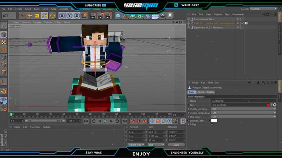Activate the Move tool cross icon

click(x=30, y=16)
